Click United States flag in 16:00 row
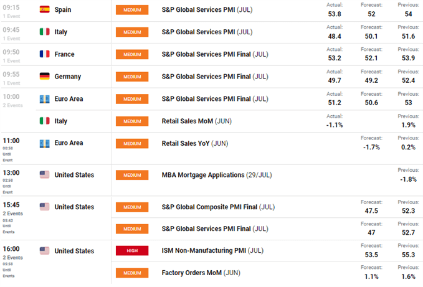 coord(44,251)
